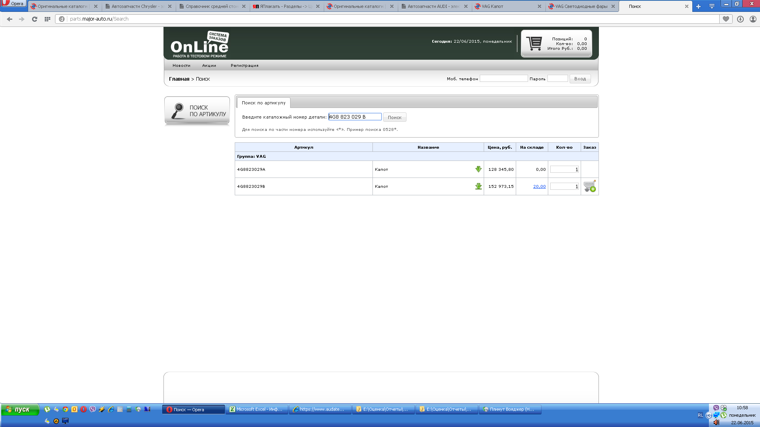
Task: Open the tab menu icon beside new tab
Action: pos(712,6)
